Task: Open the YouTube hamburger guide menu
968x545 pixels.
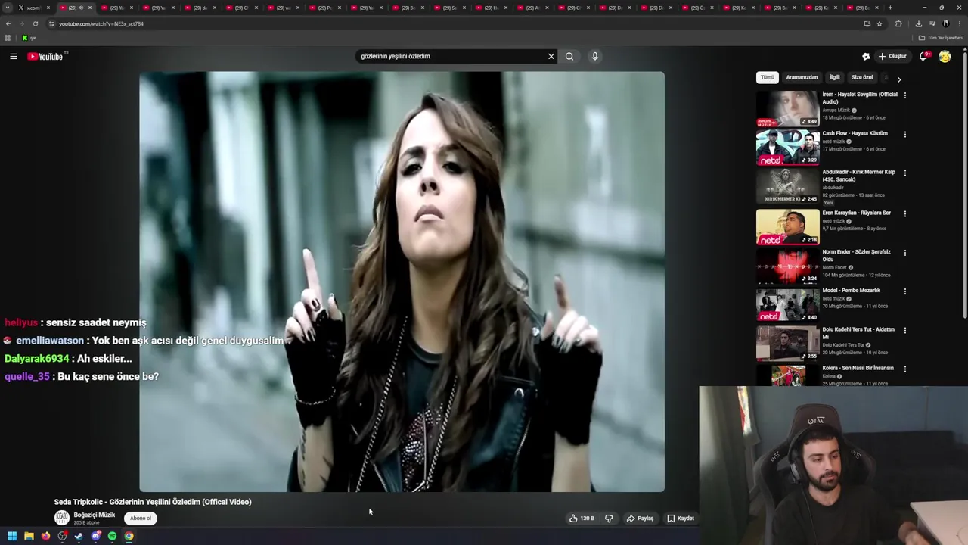Action: [13, 56]
